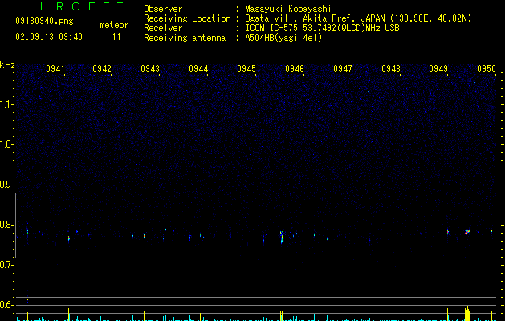Image resolution: width=505 pixels, height=321 pixels.
Task: Click the kHz axis unit label
Action: [x=7, y=65]
